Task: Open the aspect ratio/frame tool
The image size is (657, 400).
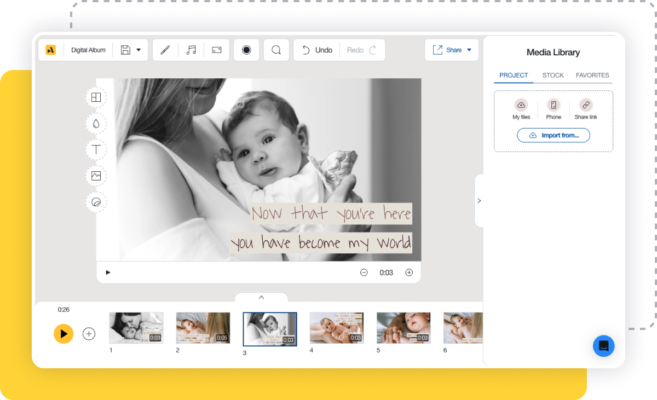Action: (216, 50)
